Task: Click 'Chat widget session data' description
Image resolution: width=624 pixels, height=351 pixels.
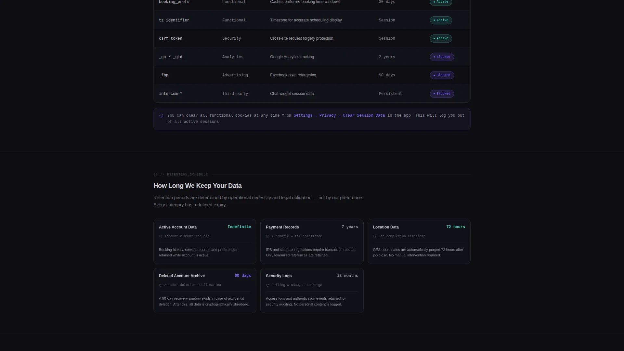Action: [x=292, y=94]
